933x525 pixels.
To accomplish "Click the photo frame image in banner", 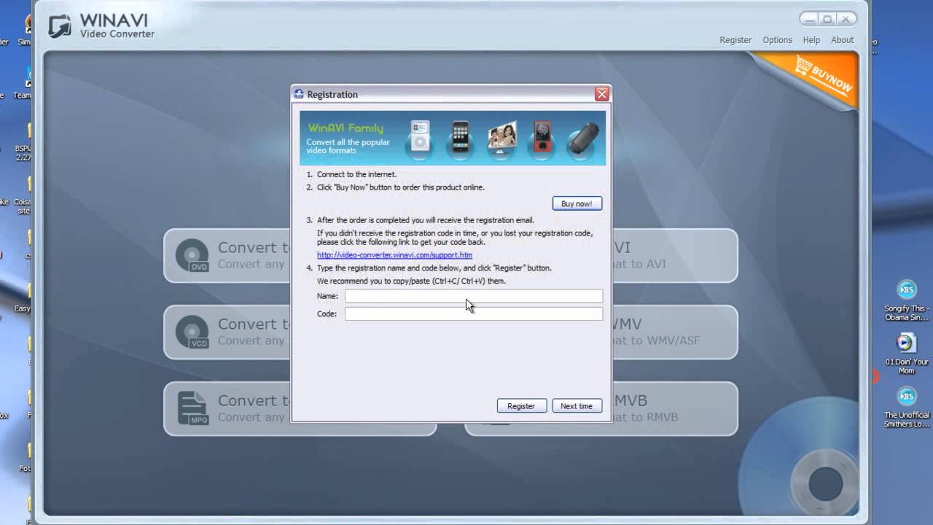I will click(501, 136).
